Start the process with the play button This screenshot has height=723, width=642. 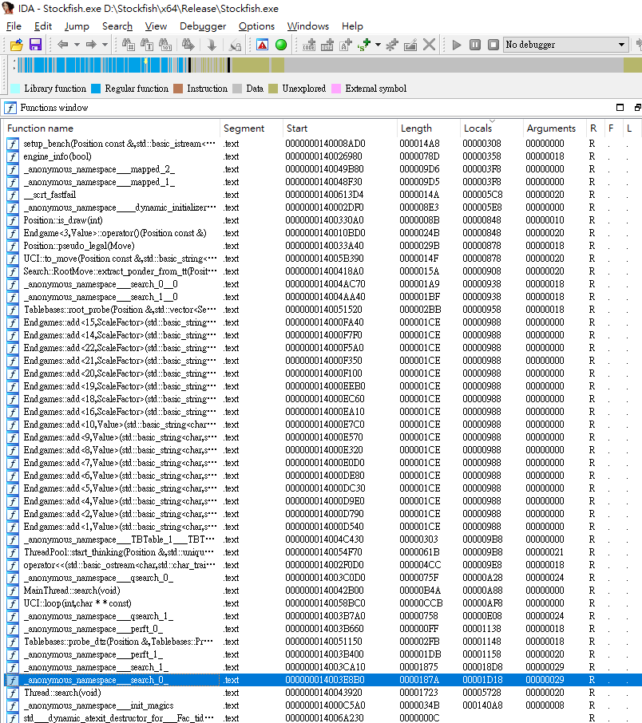click(x=457, y=45)
